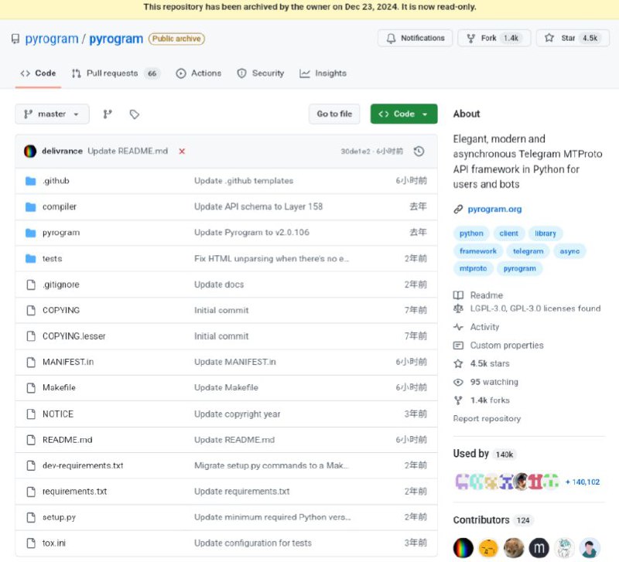Click the tags icon next to branch selector
This screenshot has width=619, height=562.
(x=135, y=114)
